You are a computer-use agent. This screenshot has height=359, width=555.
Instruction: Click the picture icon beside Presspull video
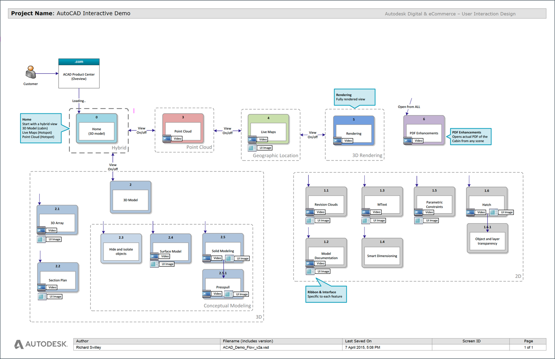tap(229, 294)
